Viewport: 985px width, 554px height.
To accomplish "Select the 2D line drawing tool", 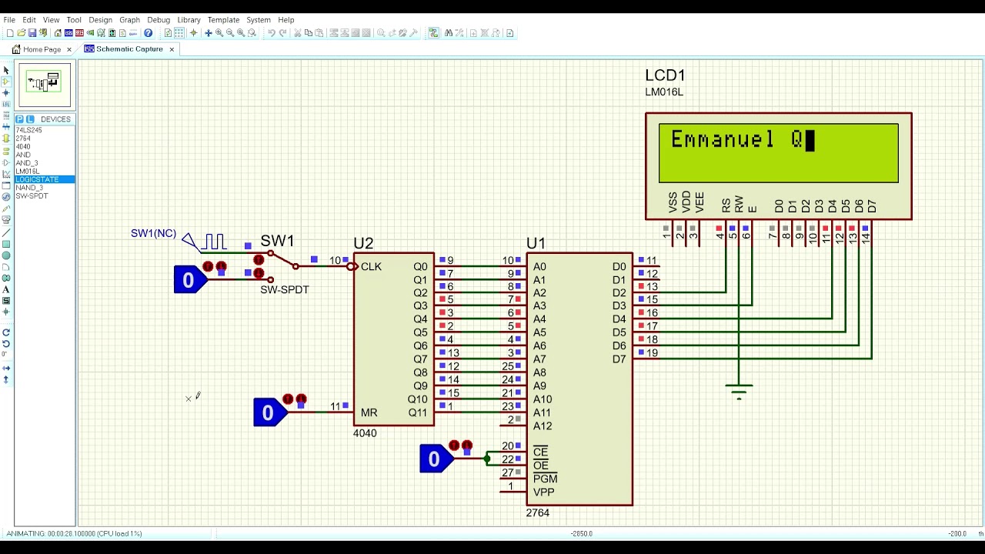I will pyautogui.click(x=6, y=232).
